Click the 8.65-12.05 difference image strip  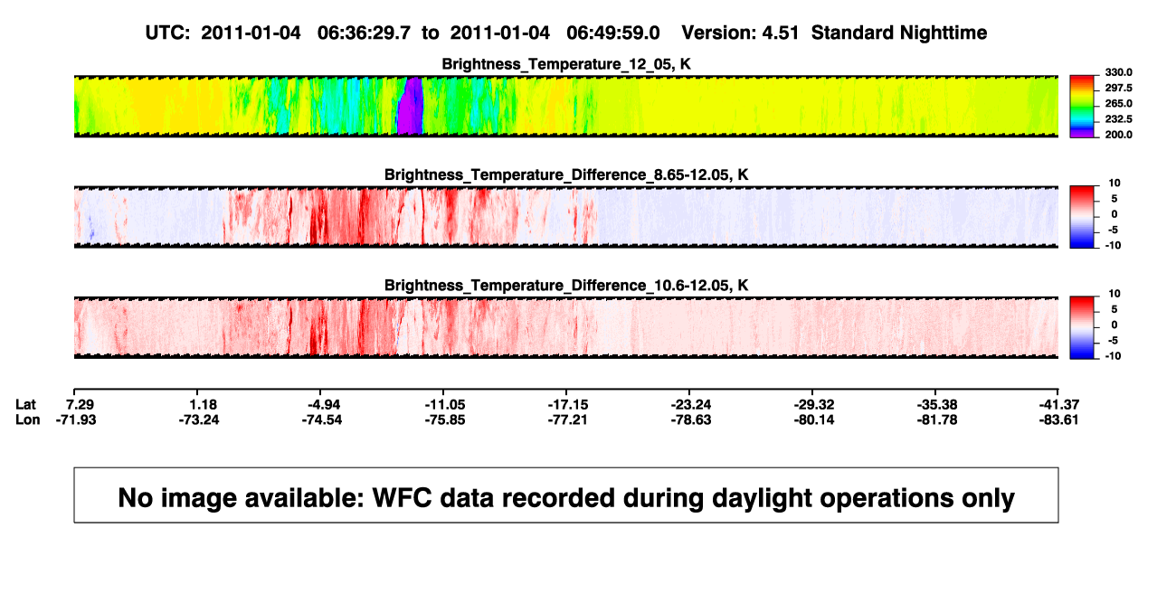click(x=566, y=216)
